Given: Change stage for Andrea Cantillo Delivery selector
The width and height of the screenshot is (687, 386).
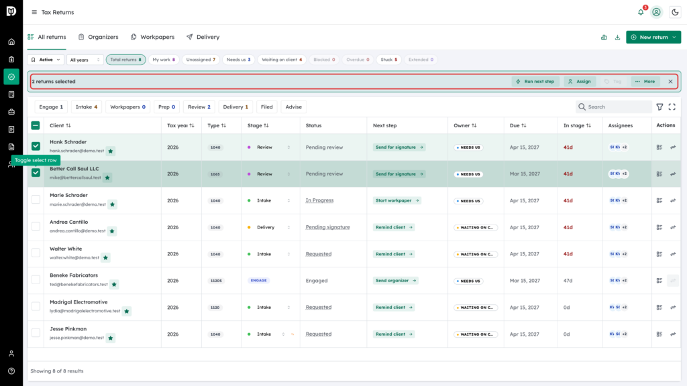Looking at the screenshot, I should (x=268, y=228).
